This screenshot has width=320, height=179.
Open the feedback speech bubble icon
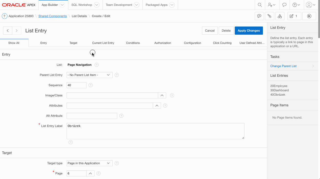pos(284,5)
